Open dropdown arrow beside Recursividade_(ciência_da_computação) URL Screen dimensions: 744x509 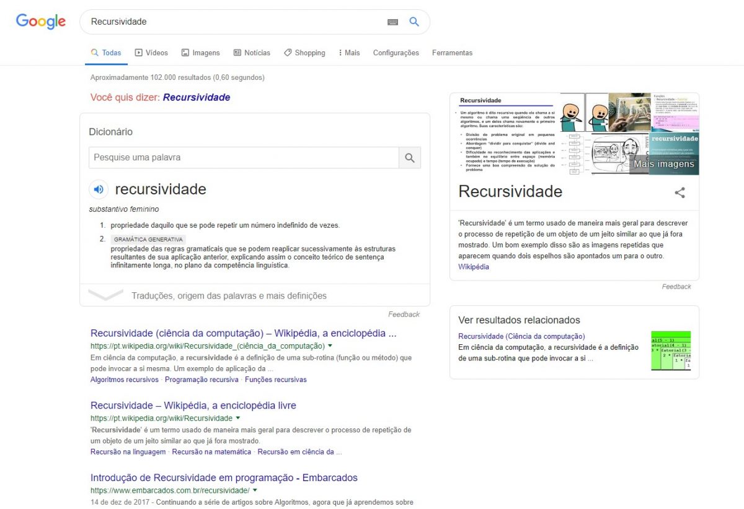330,346
